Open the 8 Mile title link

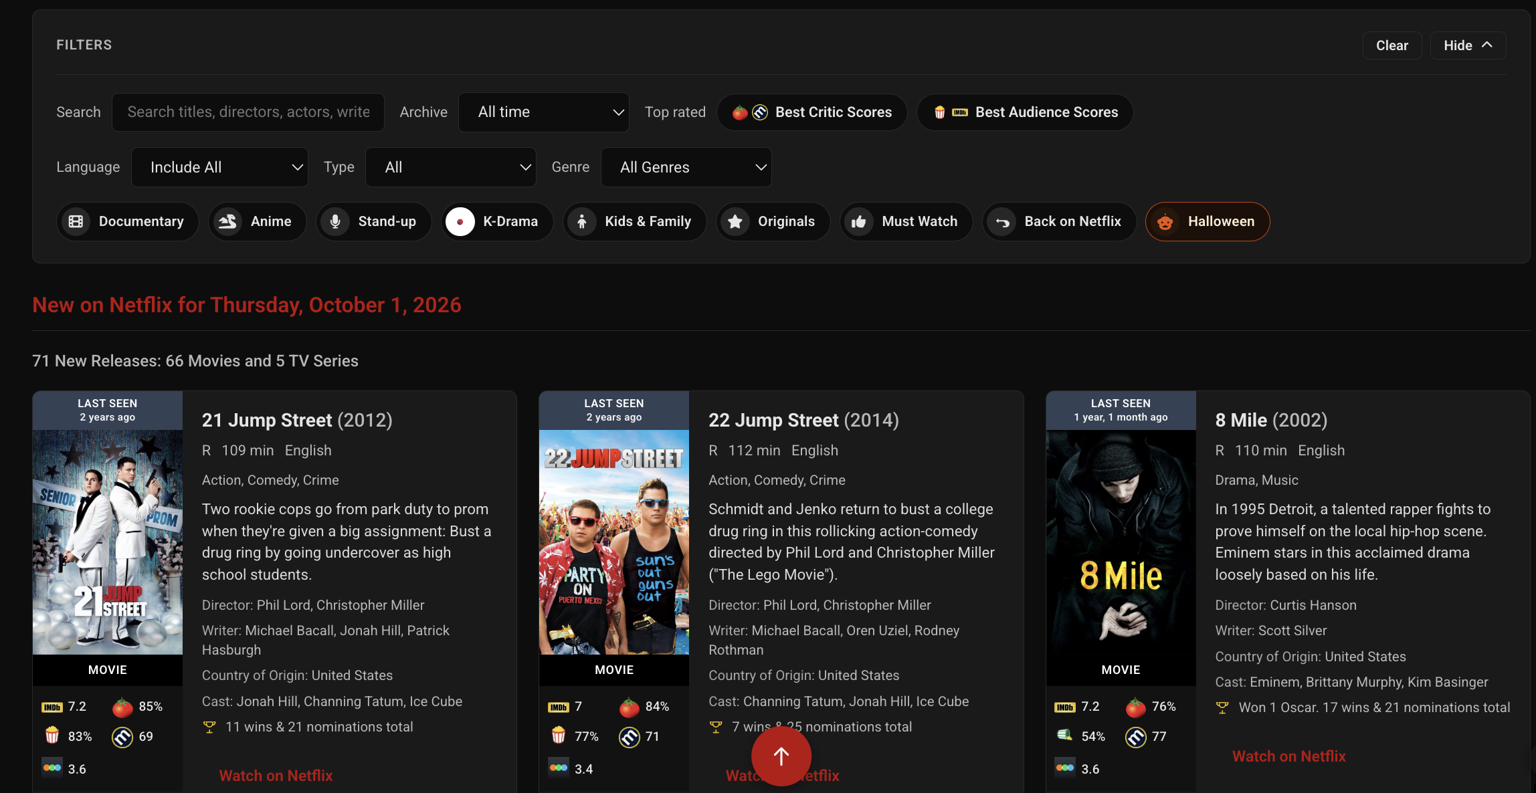tap(1271, 420)
